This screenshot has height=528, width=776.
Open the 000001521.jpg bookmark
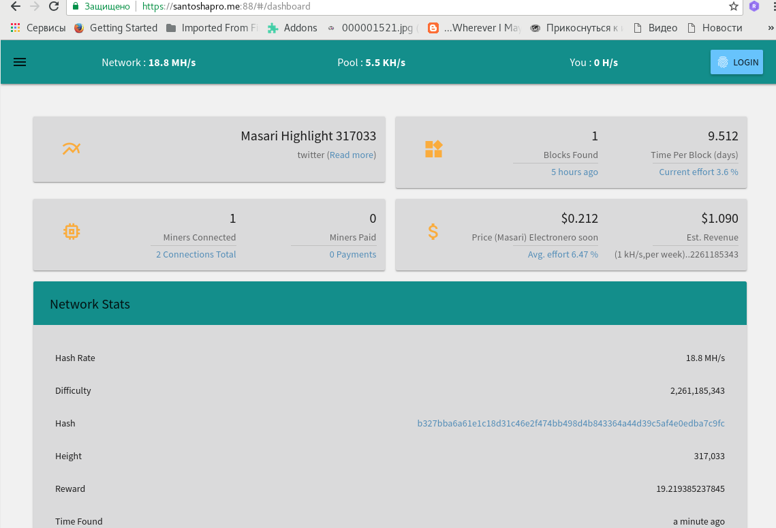click(x=373, y=28)
